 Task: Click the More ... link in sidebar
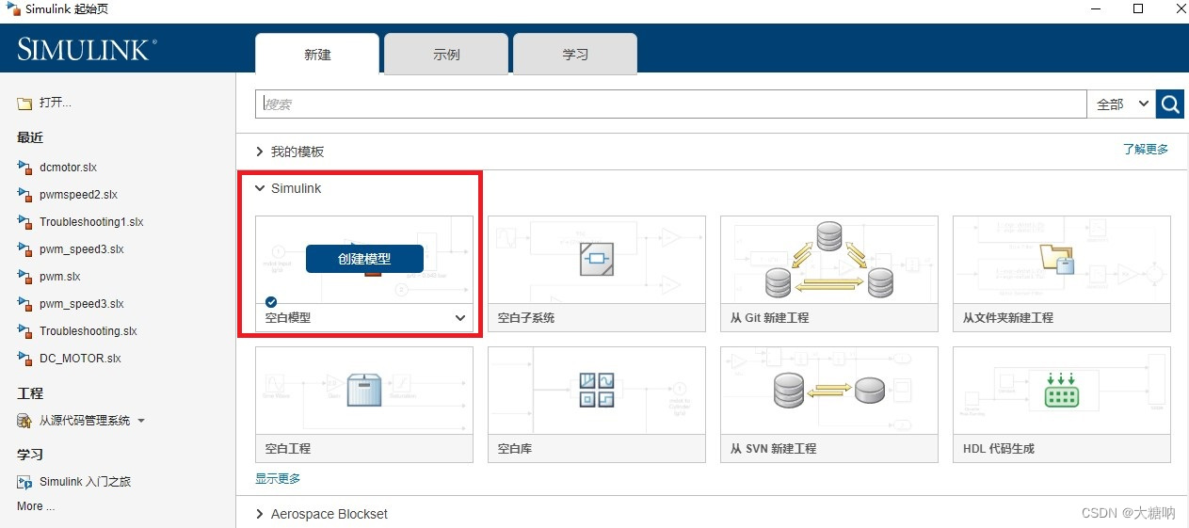[36, 506]
